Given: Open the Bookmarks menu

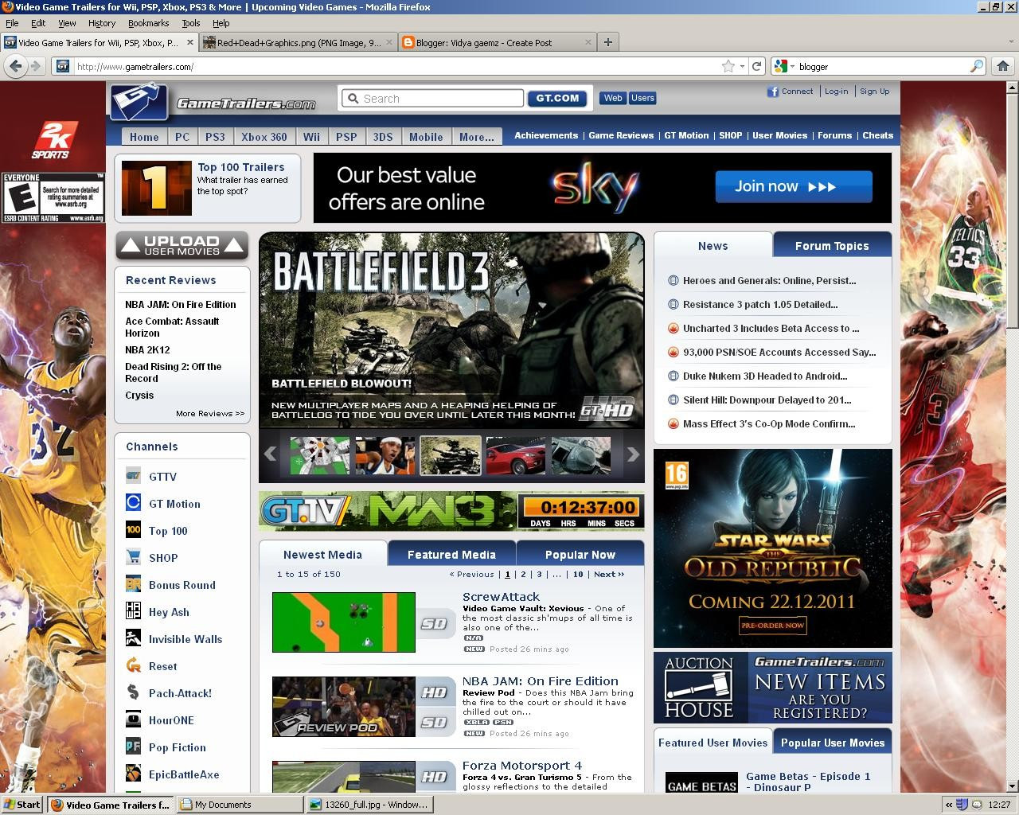Looking at the screenshot, I should [x=149, y=23].
